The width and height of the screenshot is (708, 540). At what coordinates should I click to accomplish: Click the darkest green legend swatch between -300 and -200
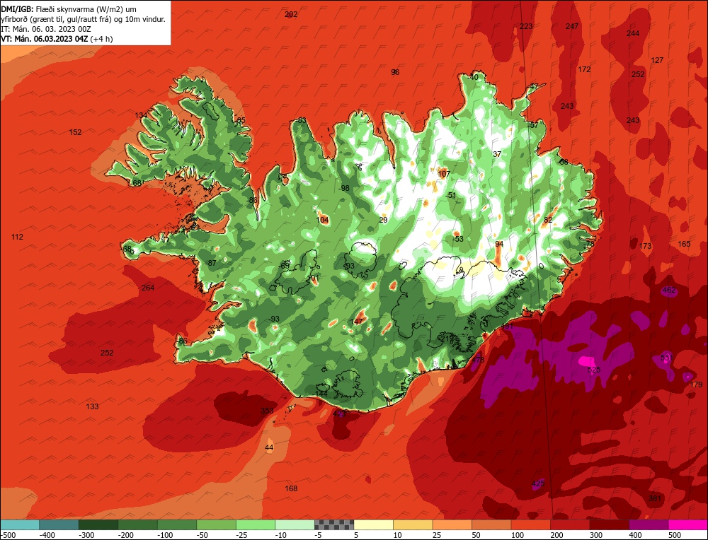[x=98, y=525]
